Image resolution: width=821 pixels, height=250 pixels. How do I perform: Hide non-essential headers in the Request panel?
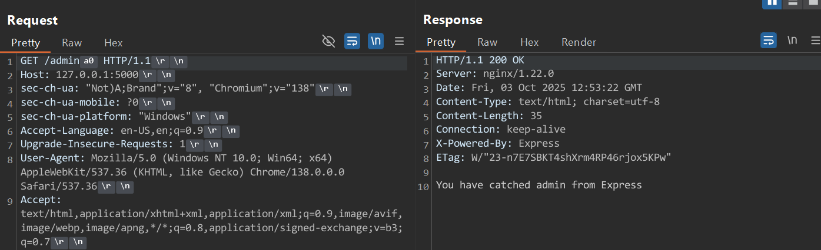328,41
